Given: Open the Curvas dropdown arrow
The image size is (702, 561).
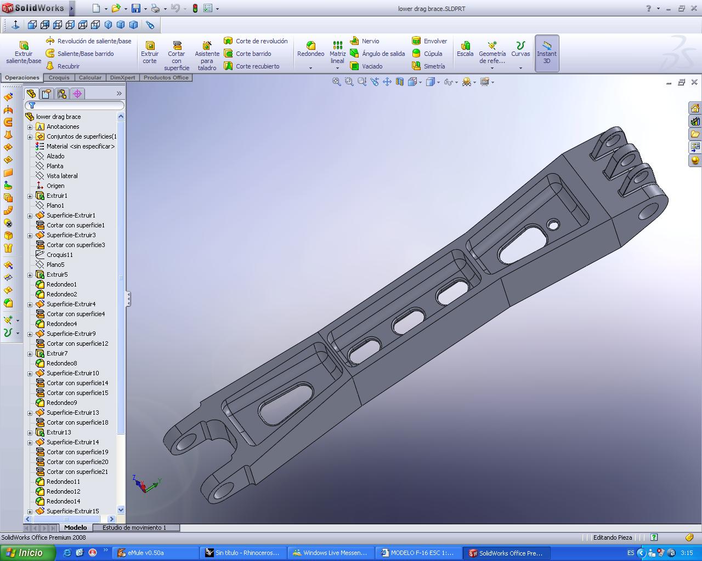Looking at the screenshot, I should click(x=520, y=68).
